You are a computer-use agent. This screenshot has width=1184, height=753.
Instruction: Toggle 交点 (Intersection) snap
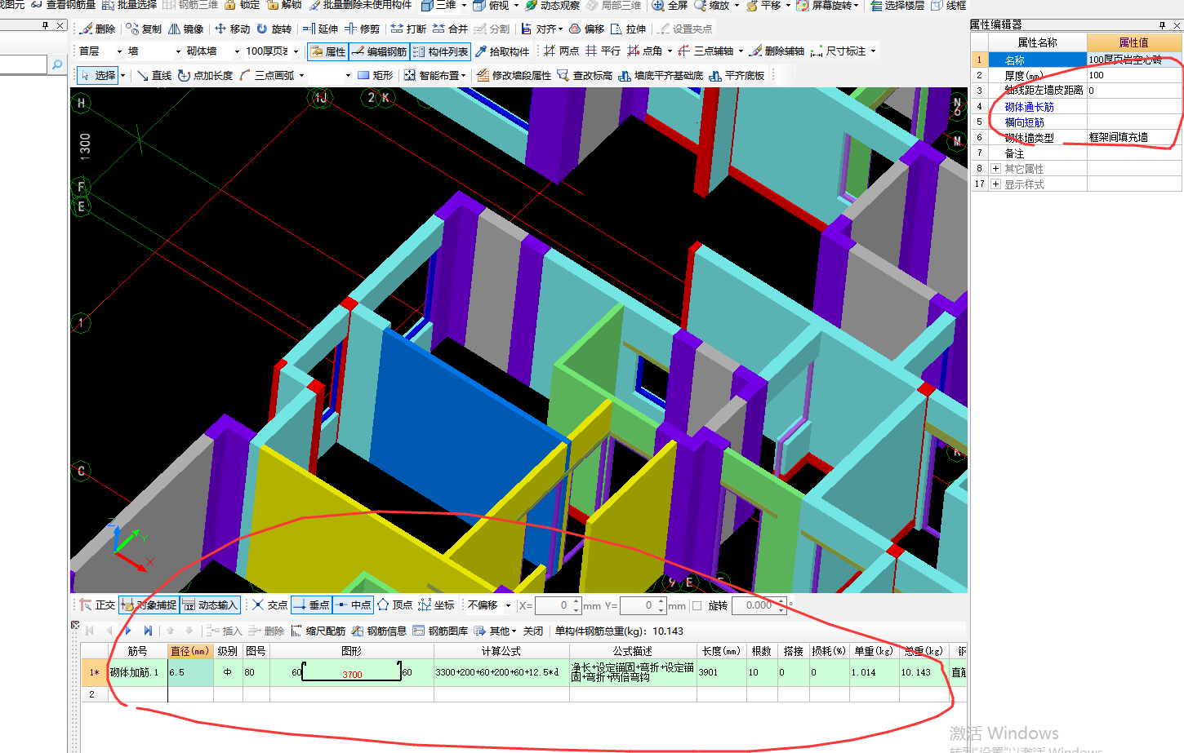(269, 605)
